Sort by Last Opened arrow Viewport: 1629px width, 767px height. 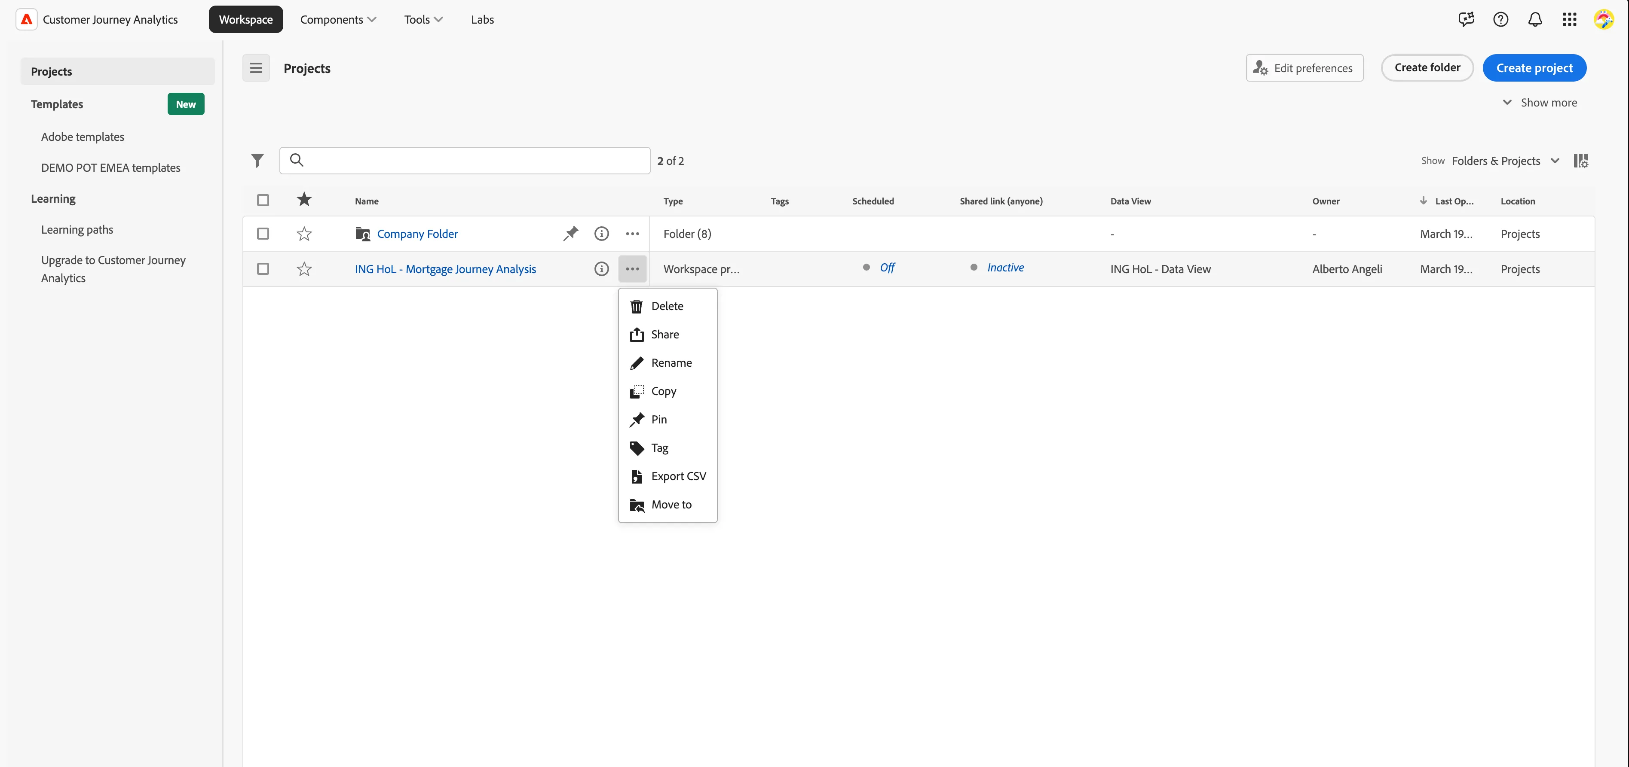[1423, 200]
